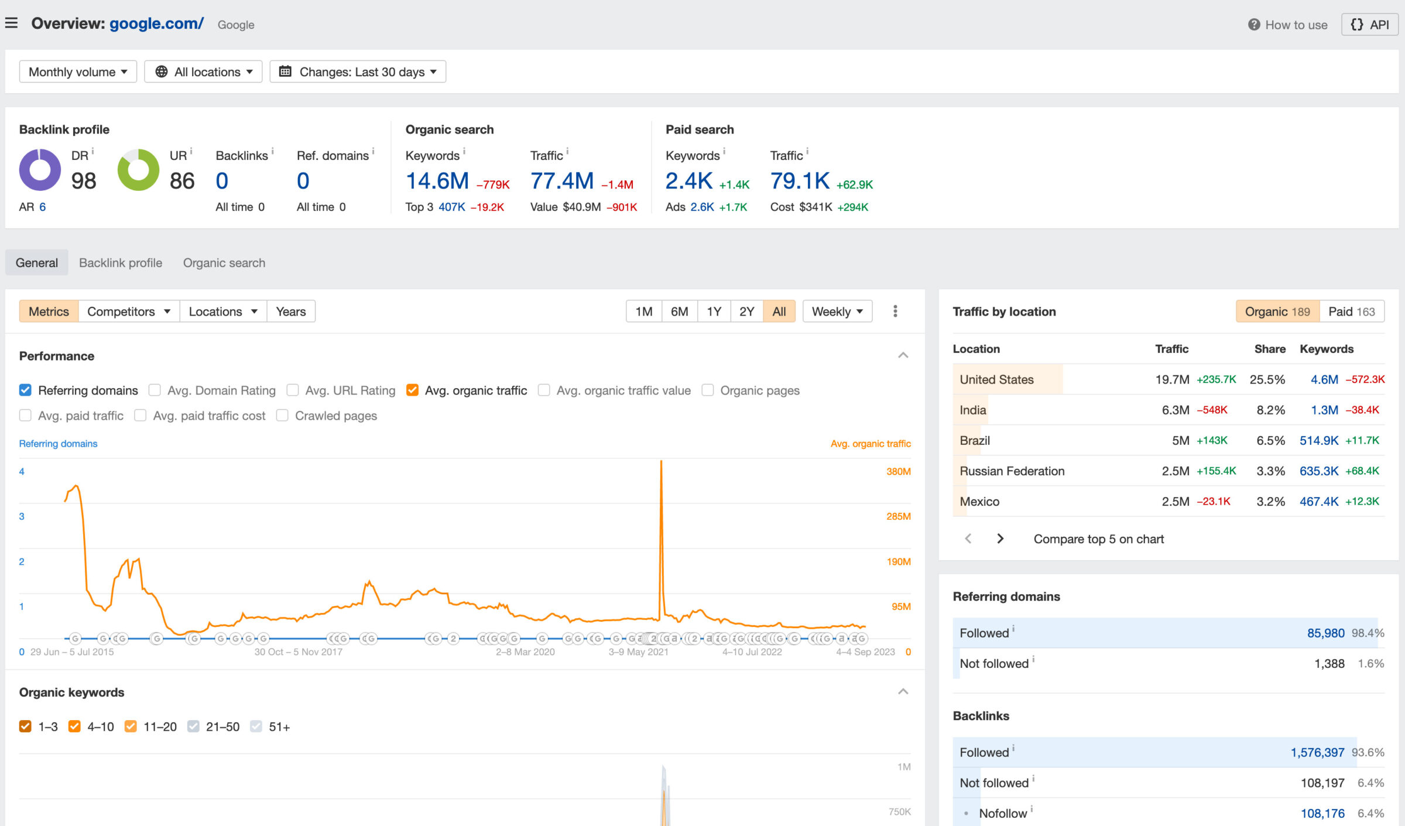Click the green UR donut chart
The height and width of the screenshot is (826, 1405).
click(138, 170)
